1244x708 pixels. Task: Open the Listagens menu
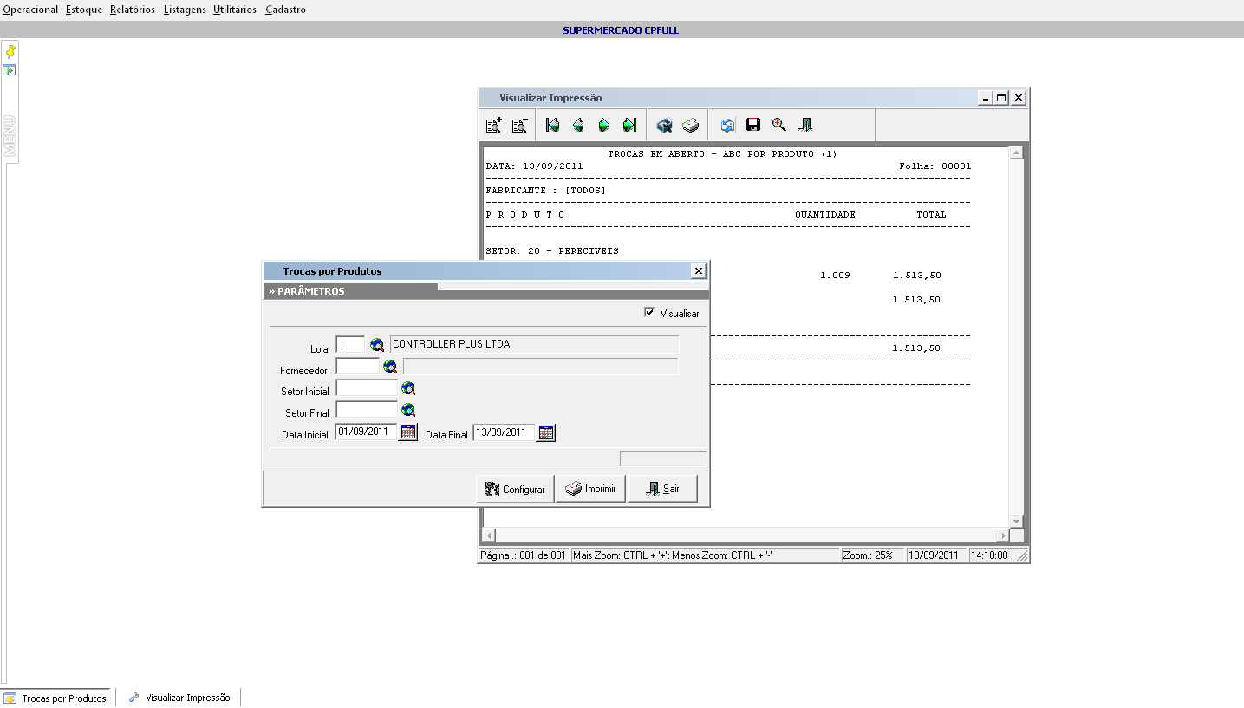[185, 10]
